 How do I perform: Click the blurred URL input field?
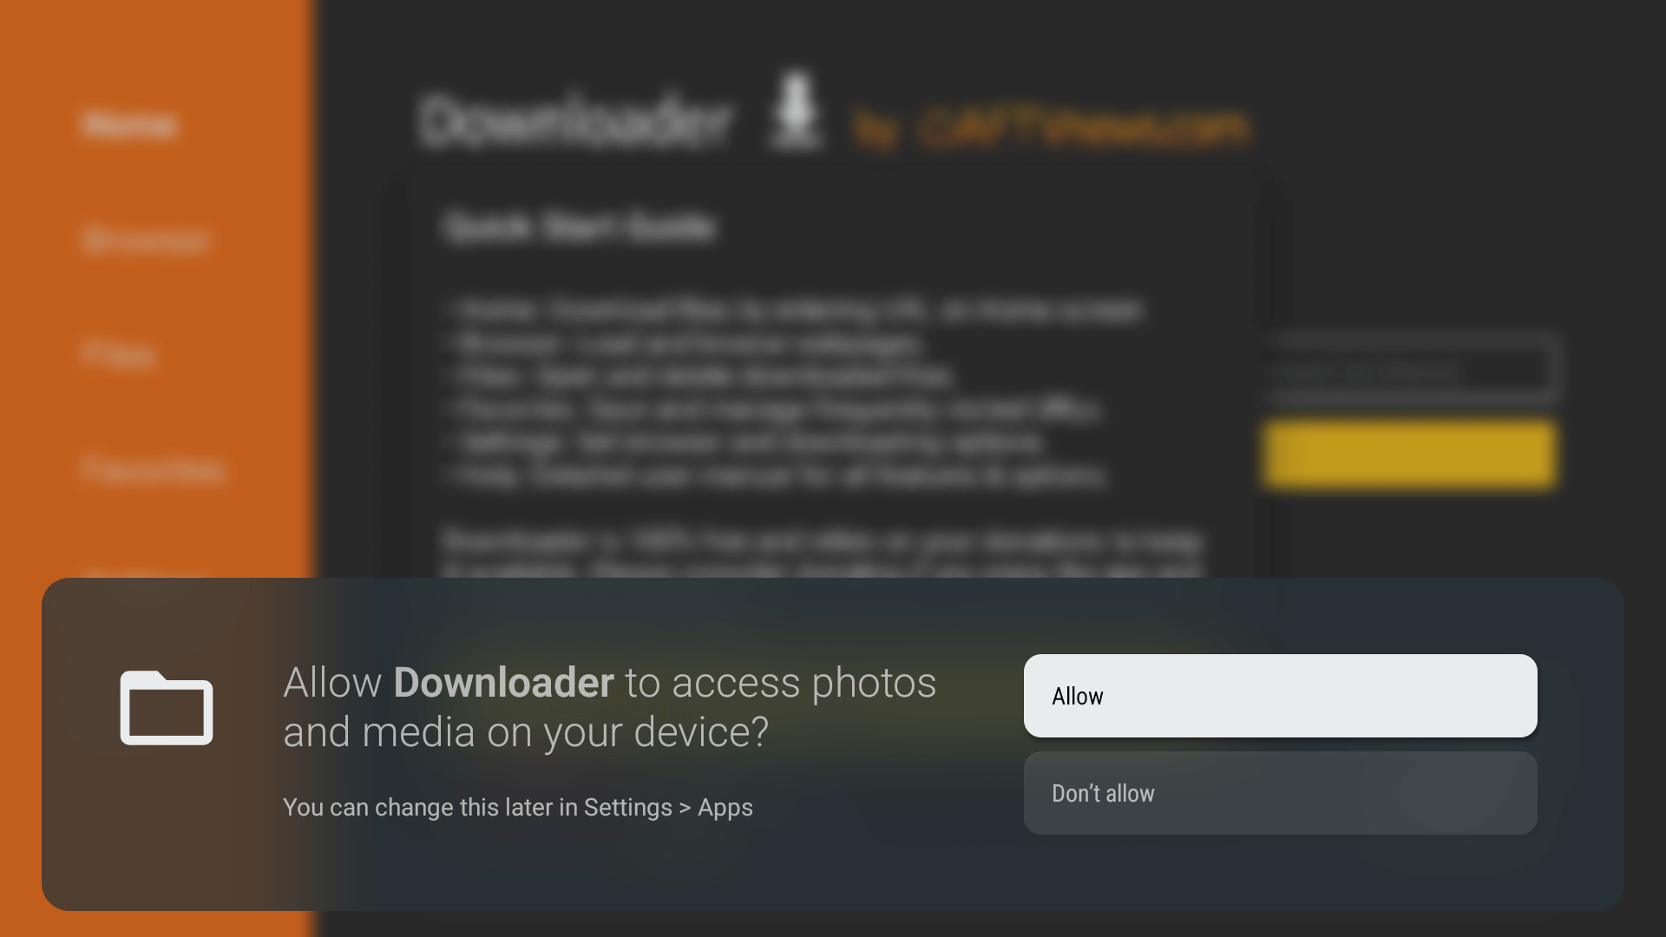[1409, 370]
